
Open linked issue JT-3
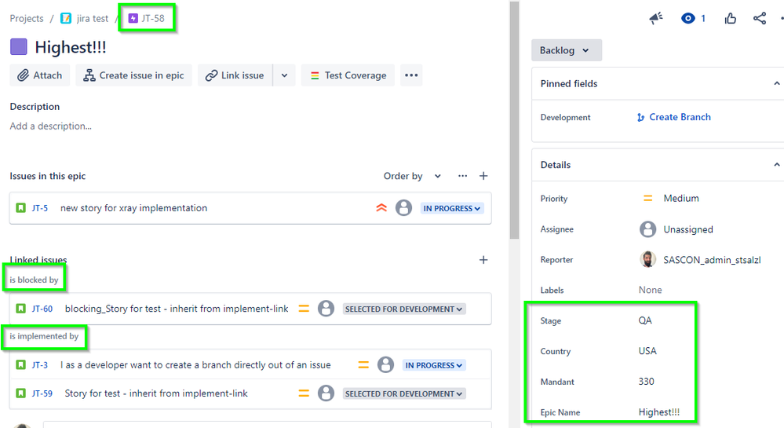[x=40, y=365]
